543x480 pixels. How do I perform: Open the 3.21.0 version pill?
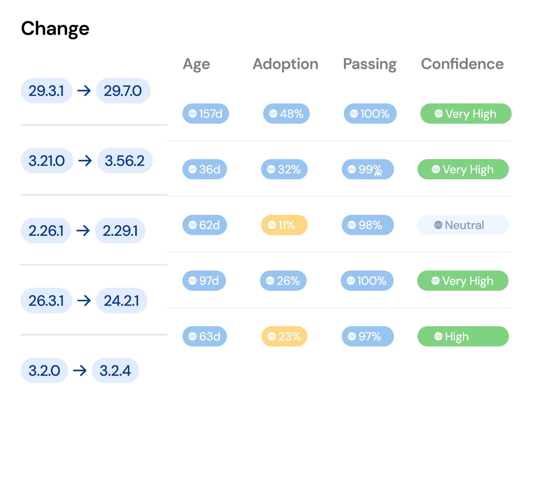[x=47, y=161]
